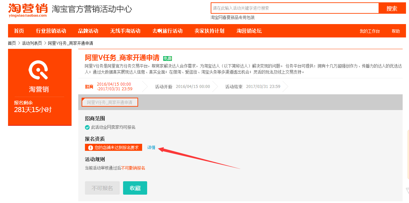Open 行业营销活动 menu

(51, 31)
